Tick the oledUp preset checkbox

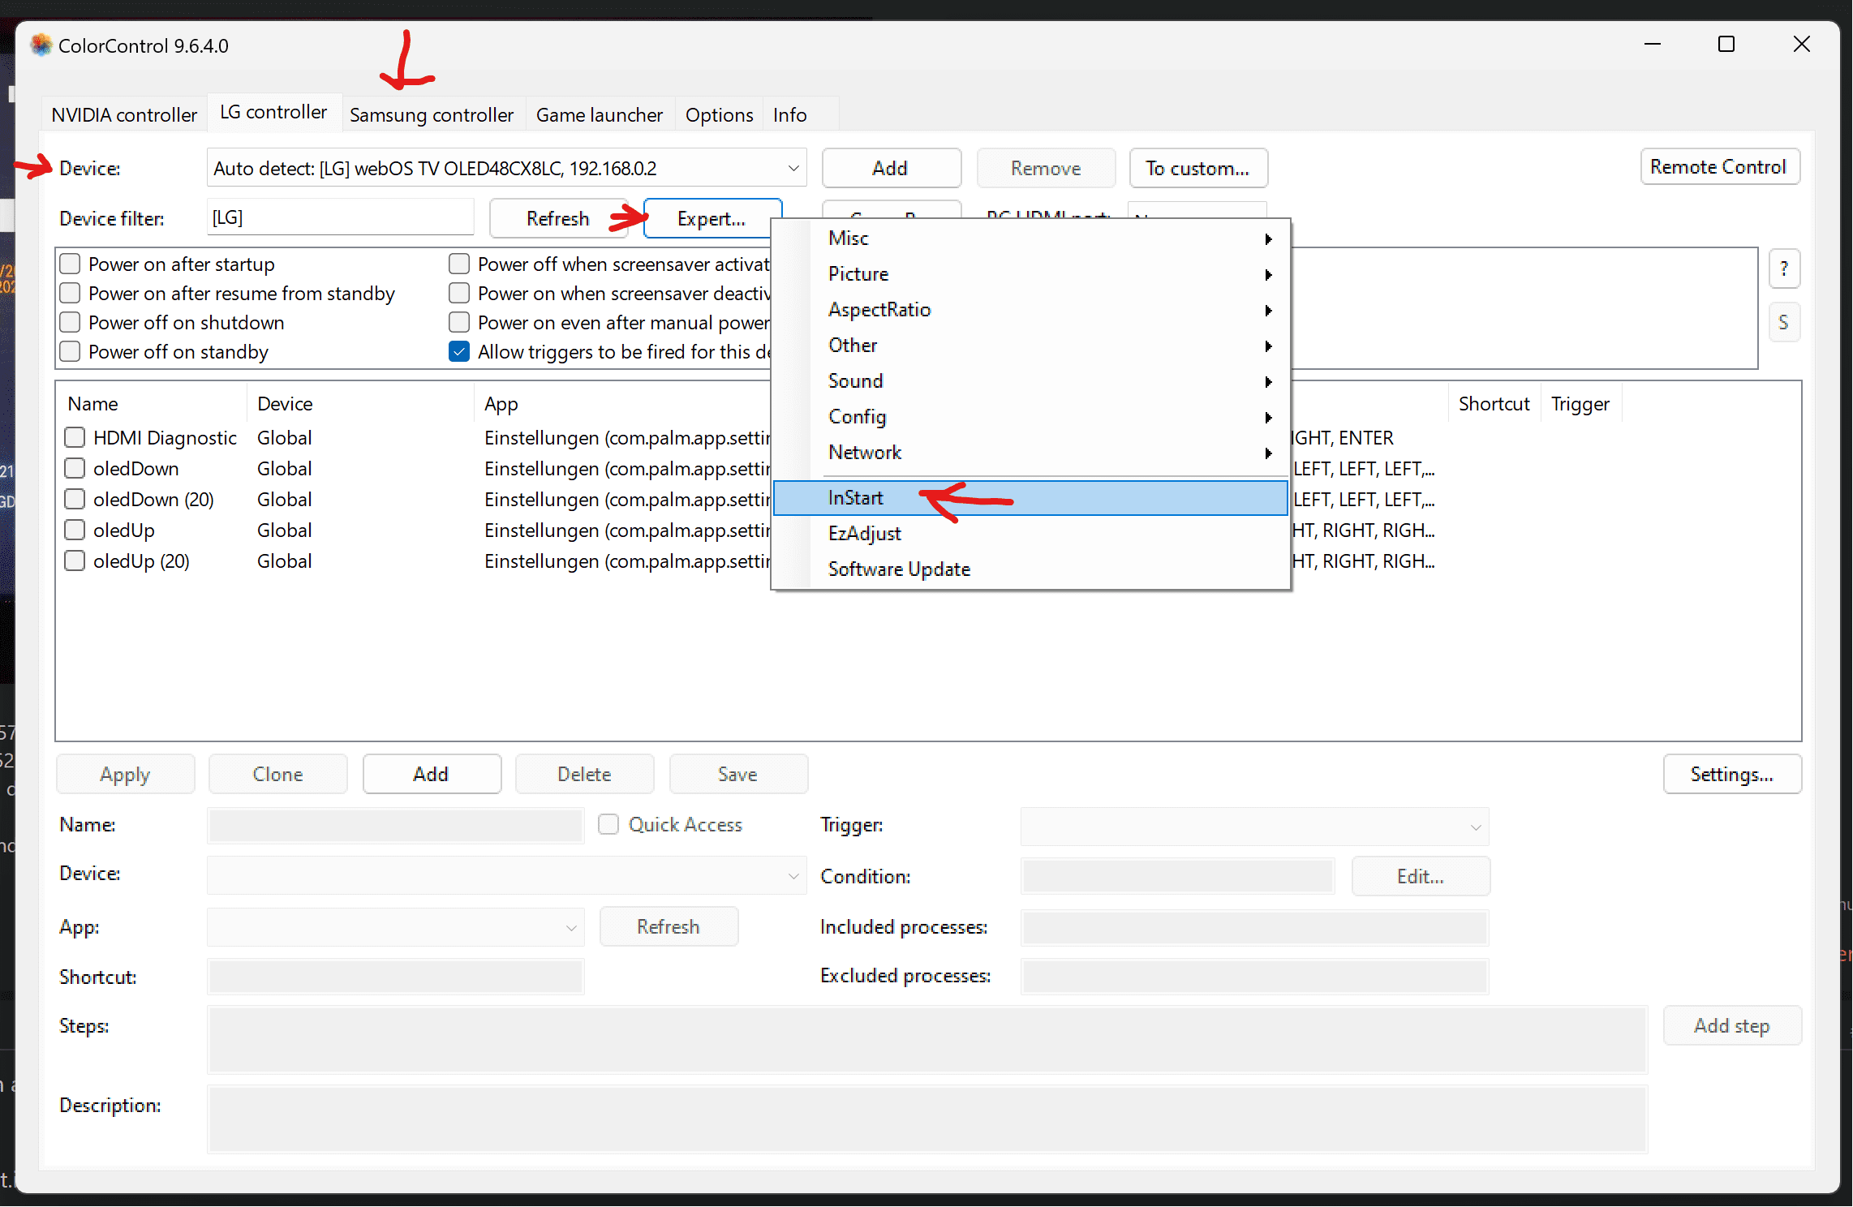tap(75, 530)
